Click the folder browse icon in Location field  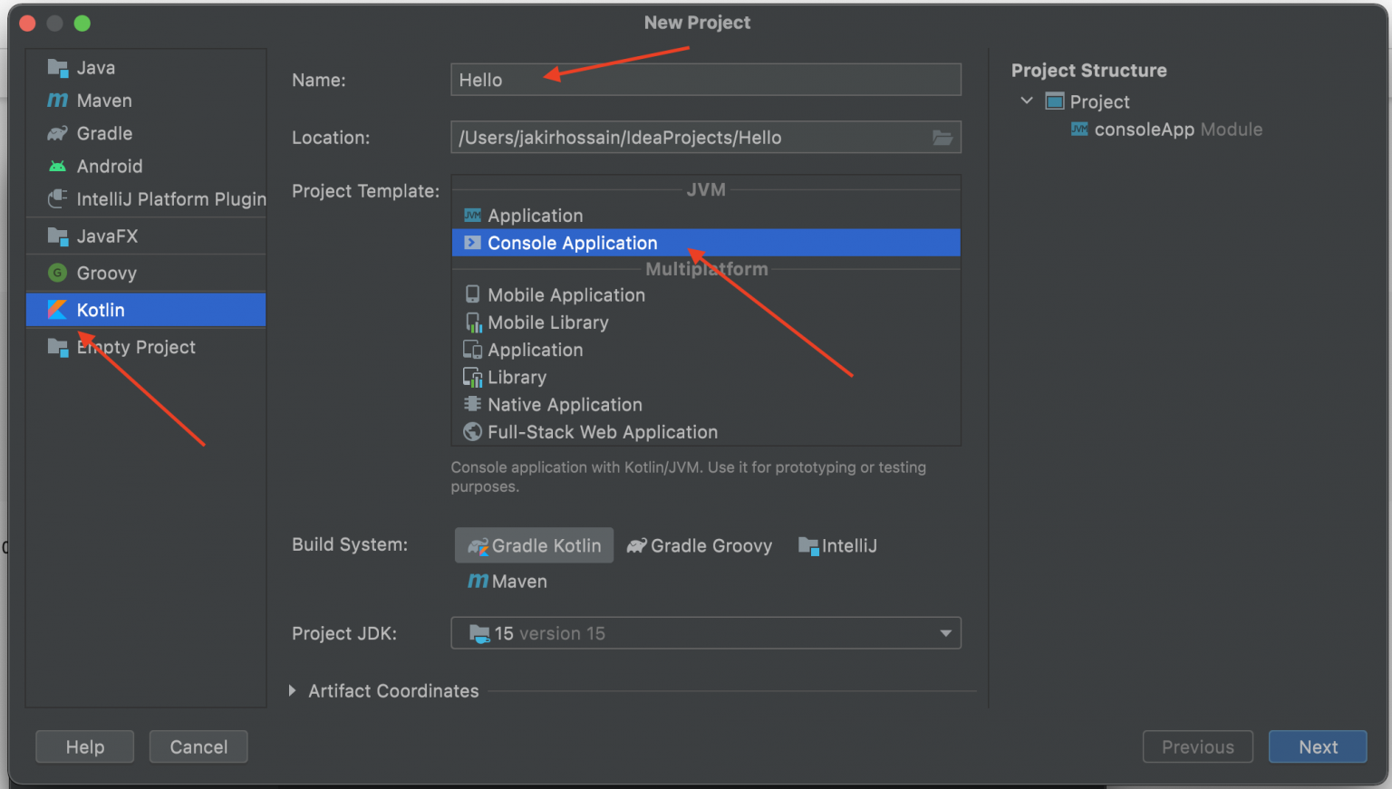942,138
